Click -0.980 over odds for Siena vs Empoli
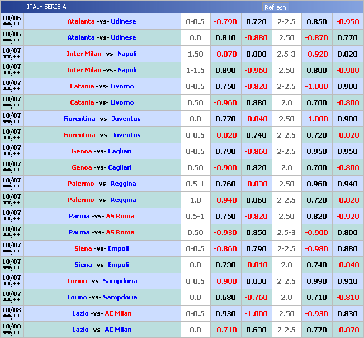Image resolution: width=364 pixels, height=338 pixels. point(316,249)
